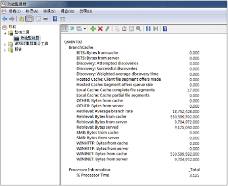
Task: Select the 報告 tree folder
Action: pyautogui.click(x=18, y=49)
